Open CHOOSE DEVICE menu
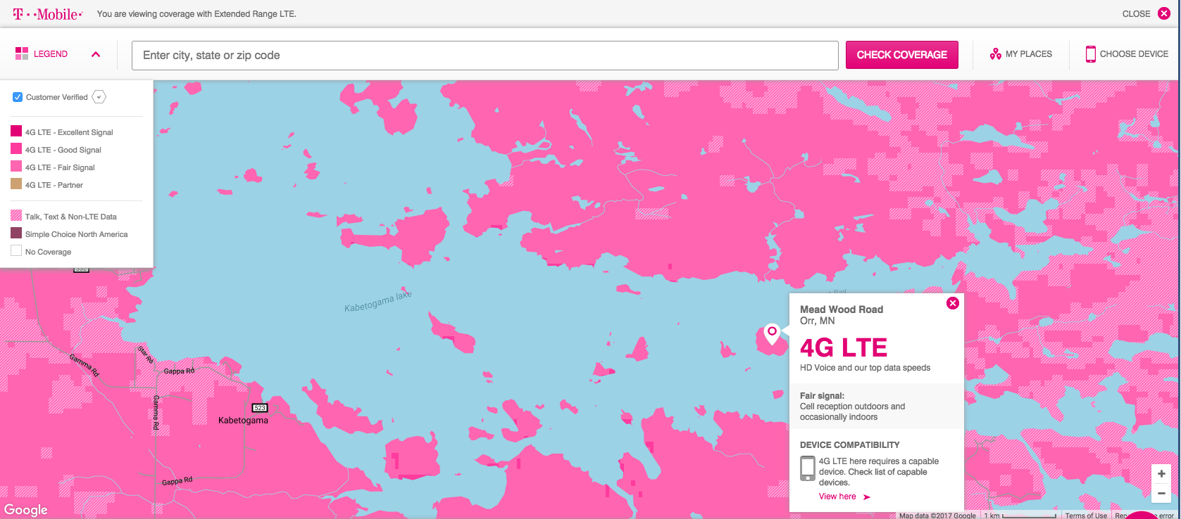This screenshot has width=1181, height=519. click(1134, 54)
